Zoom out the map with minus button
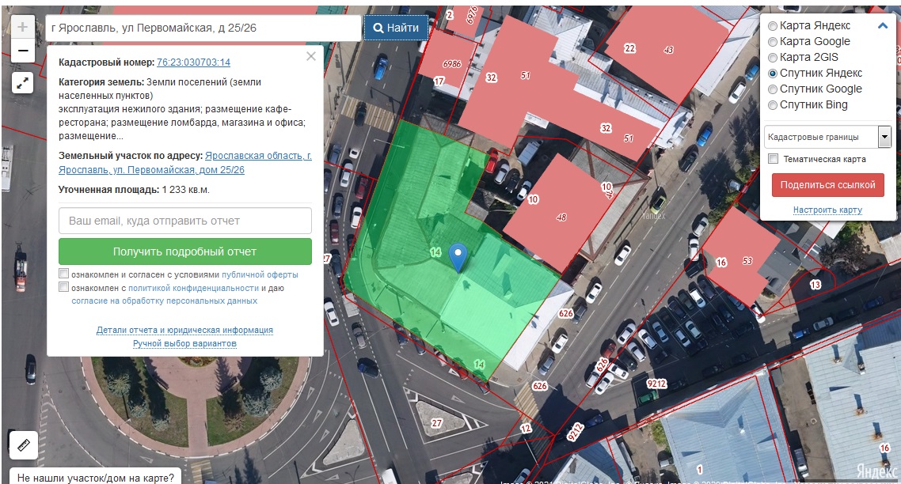 [22, 51]
